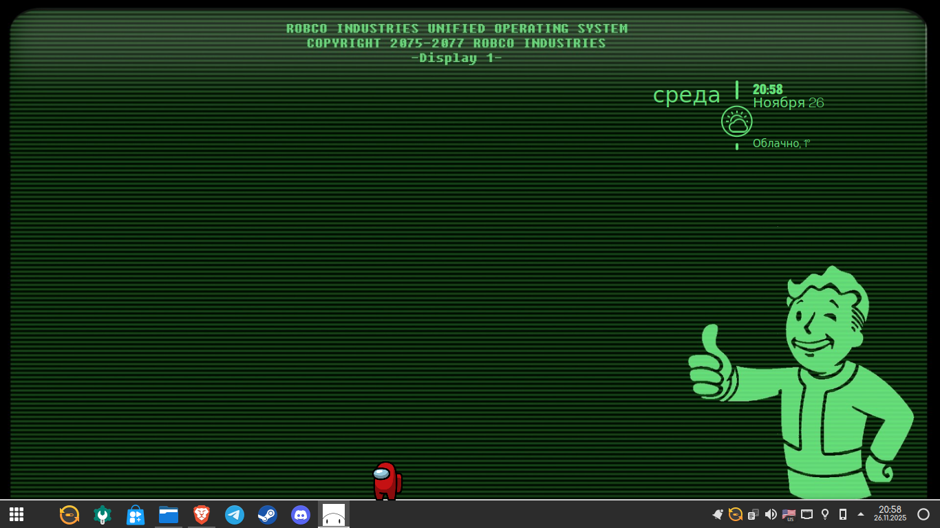Open Discord from the taskbar
Screen dimensions: 940x528
coord(301,514)
